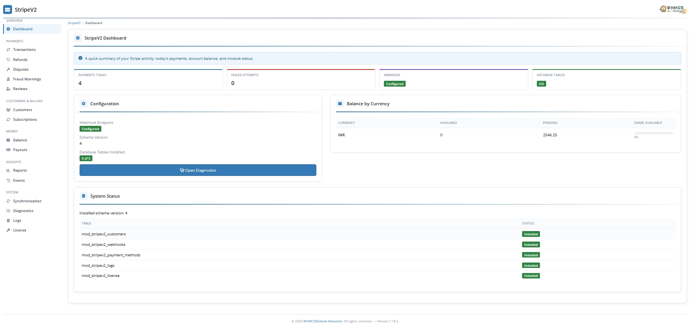The height and width of the screenshot is (327, 689).
Task: Click the Refunds undo icon
Action: (8, 60)
